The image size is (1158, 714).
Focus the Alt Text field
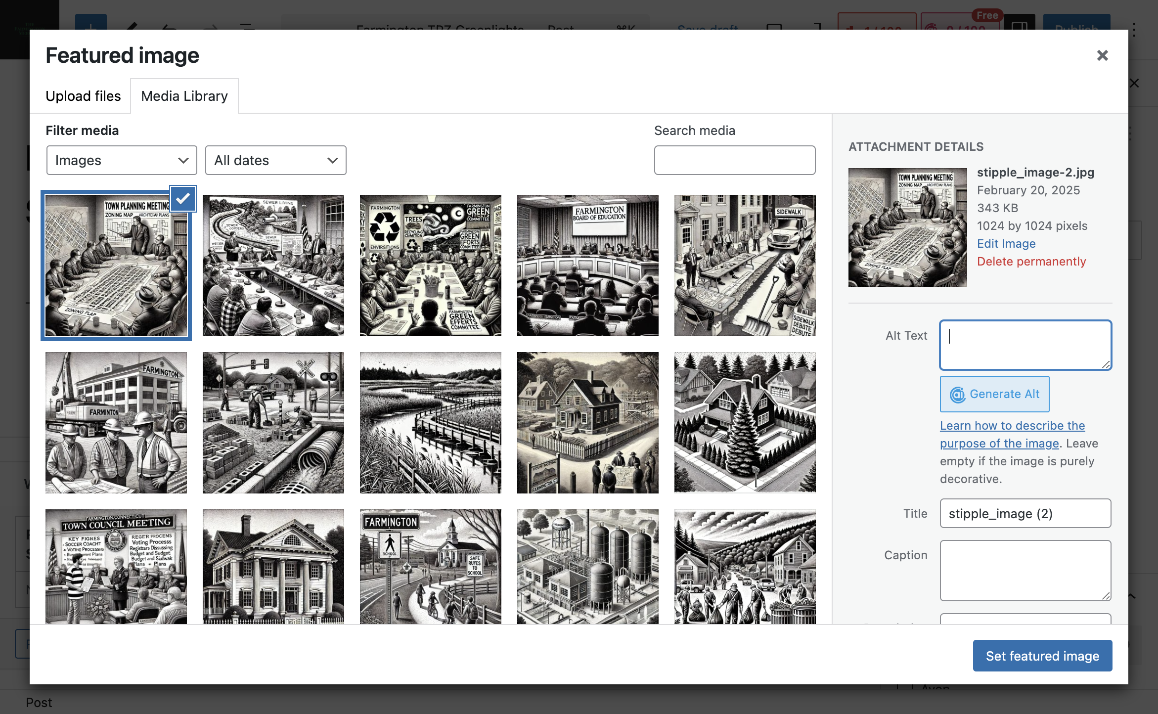pos(1025,345)
